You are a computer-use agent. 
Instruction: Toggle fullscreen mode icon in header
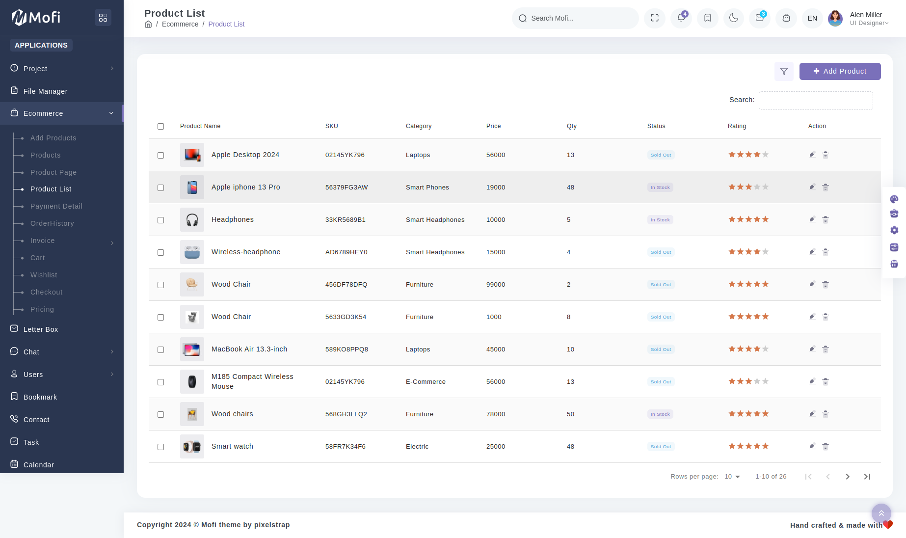coord(655,18)
